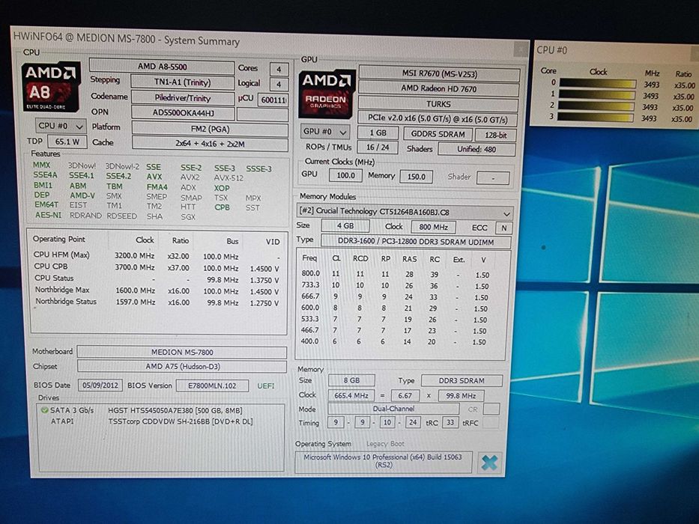
Task: Click the AMD-V feature label
Action: coord(82,195)
